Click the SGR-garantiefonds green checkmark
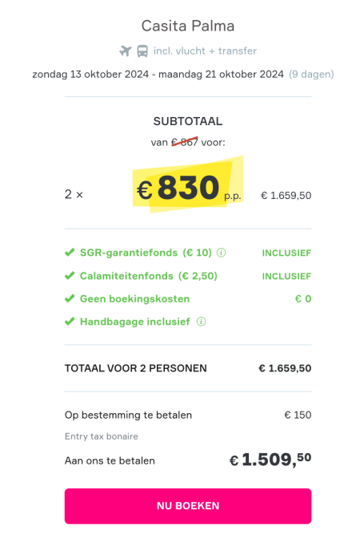 70,253
